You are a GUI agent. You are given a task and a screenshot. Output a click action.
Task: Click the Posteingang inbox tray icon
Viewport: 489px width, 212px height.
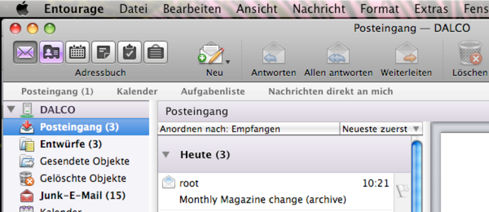tap(27, 127)
